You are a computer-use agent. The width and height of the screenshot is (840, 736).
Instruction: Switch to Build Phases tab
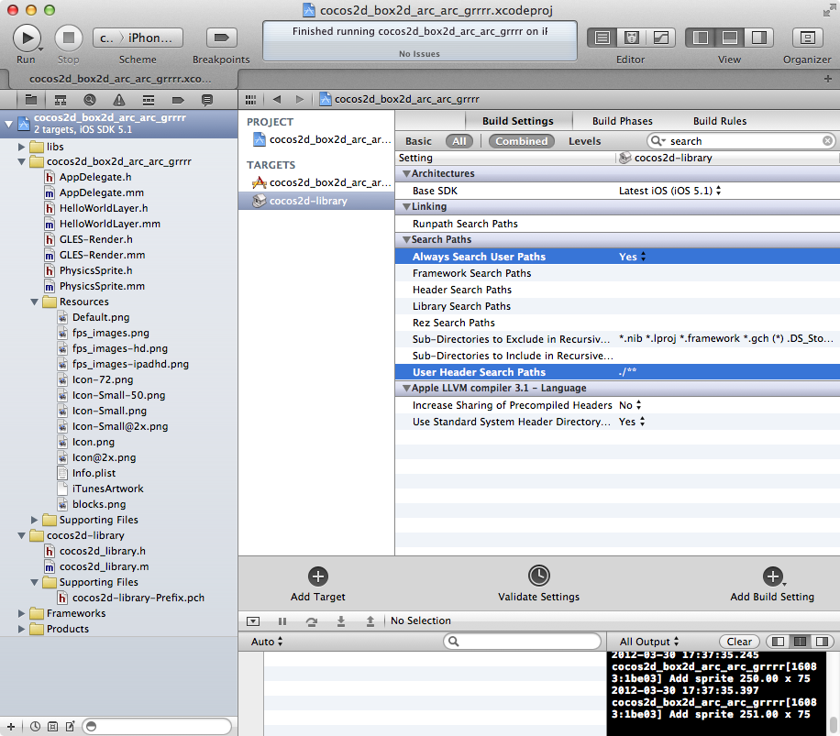click(x=623, y=121)
